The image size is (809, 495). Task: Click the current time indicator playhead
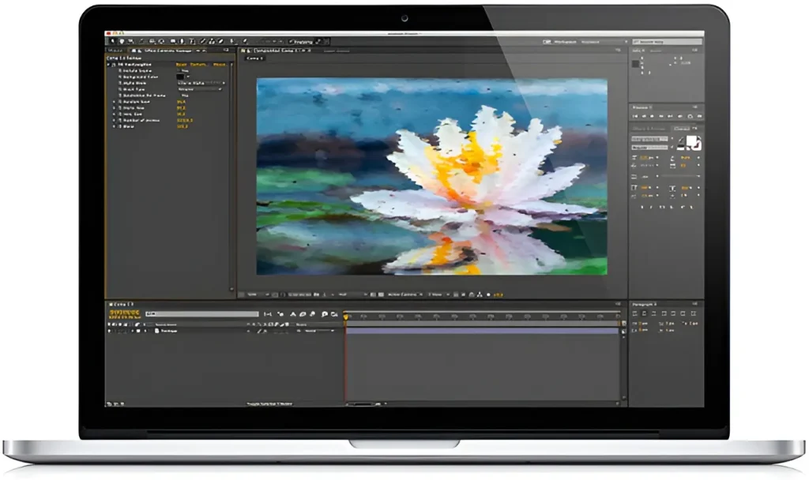tap(345, 316)
